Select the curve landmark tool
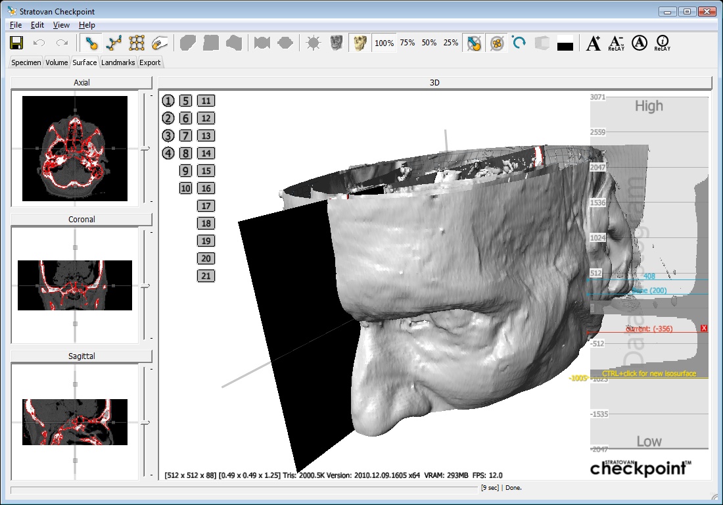Image resolution: width=723 pixels, height=505 pixels. point(114,43)
